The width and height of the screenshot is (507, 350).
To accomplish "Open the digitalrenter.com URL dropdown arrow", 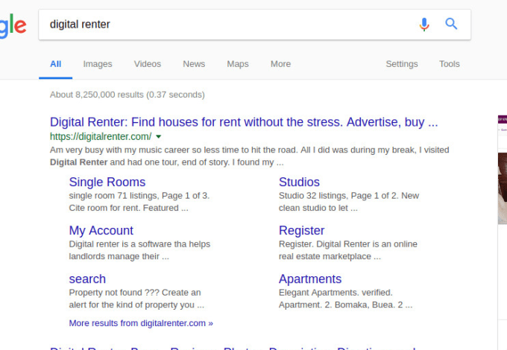I will [x=158, y=136].
